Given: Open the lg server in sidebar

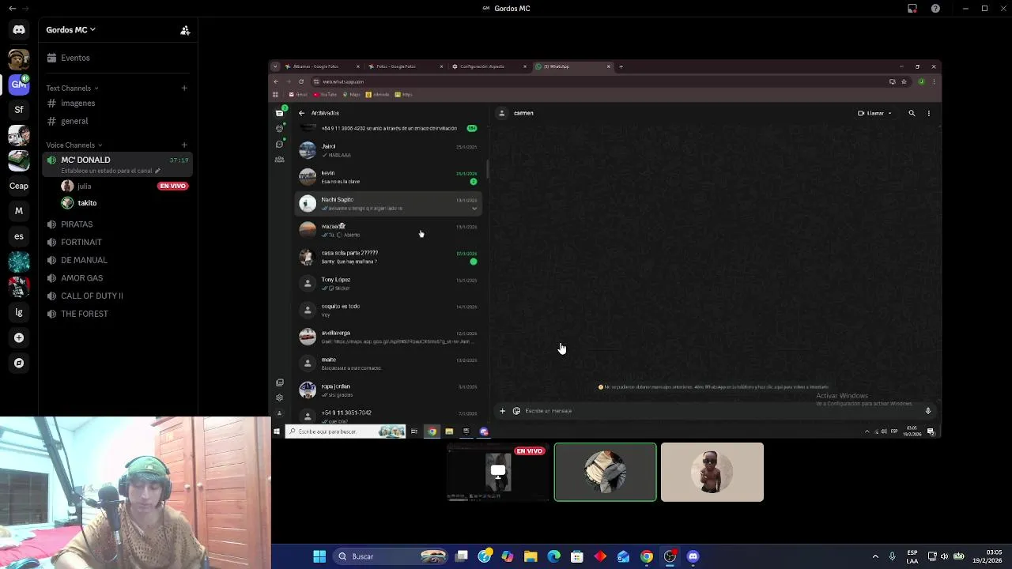Looking at the screenshot, I should [19, 312].
